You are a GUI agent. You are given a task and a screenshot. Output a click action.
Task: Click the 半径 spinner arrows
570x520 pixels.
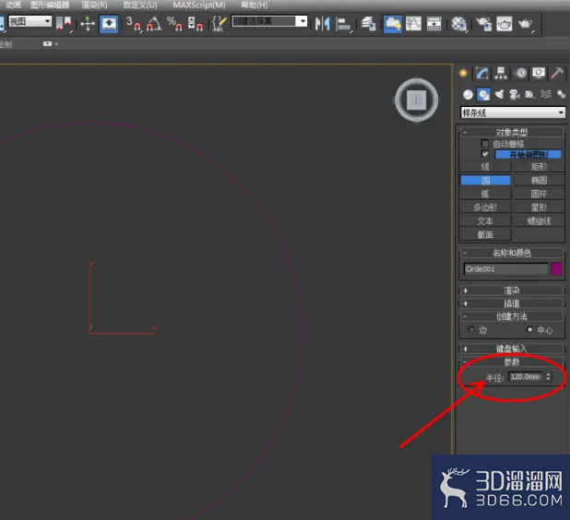[548, 377]
